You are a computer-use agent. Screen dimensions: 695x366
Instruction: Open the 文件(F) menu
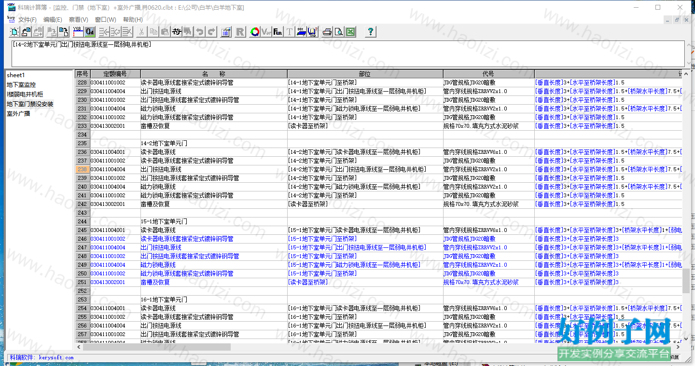click(x=28, y=20)
